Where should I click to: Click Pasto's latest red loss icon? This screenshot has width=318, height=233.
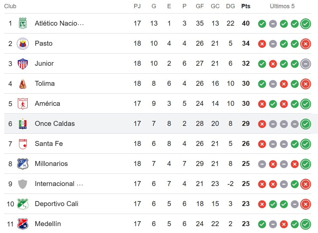tap(305, 43)
